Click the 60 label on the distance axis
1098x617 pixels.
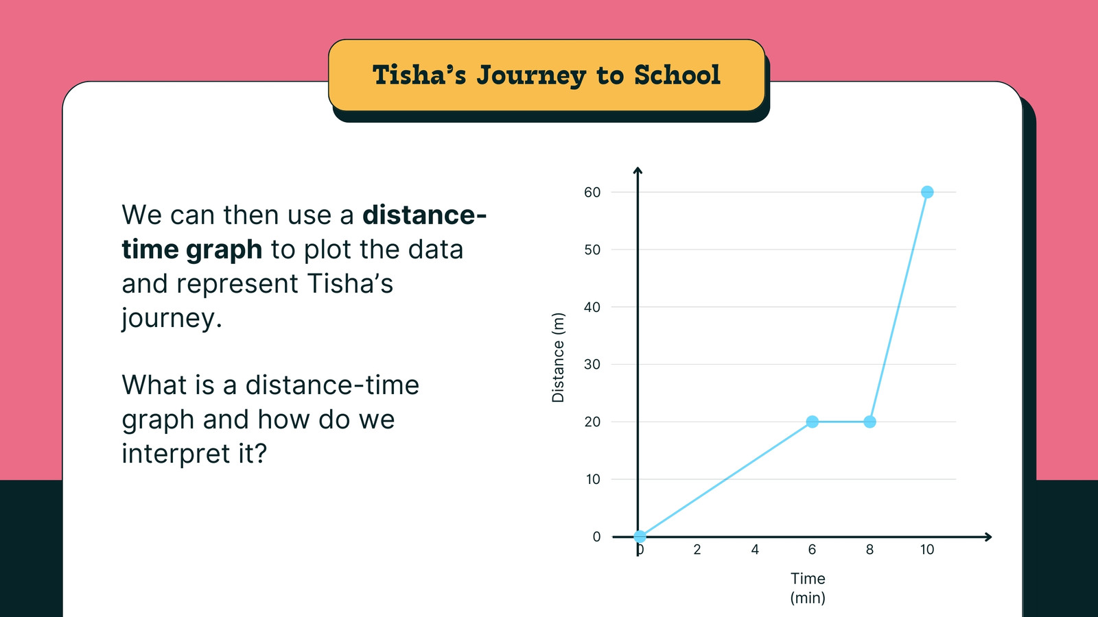[592, 193]
